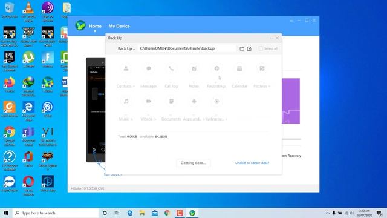
Task: Close the Back Up dialog
Action: [277, 38]
